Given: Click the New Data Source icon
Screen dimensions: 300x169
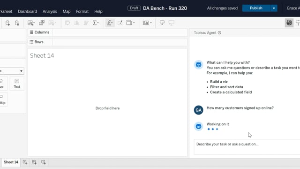Looking at the screenshot, I should point(7,23).
